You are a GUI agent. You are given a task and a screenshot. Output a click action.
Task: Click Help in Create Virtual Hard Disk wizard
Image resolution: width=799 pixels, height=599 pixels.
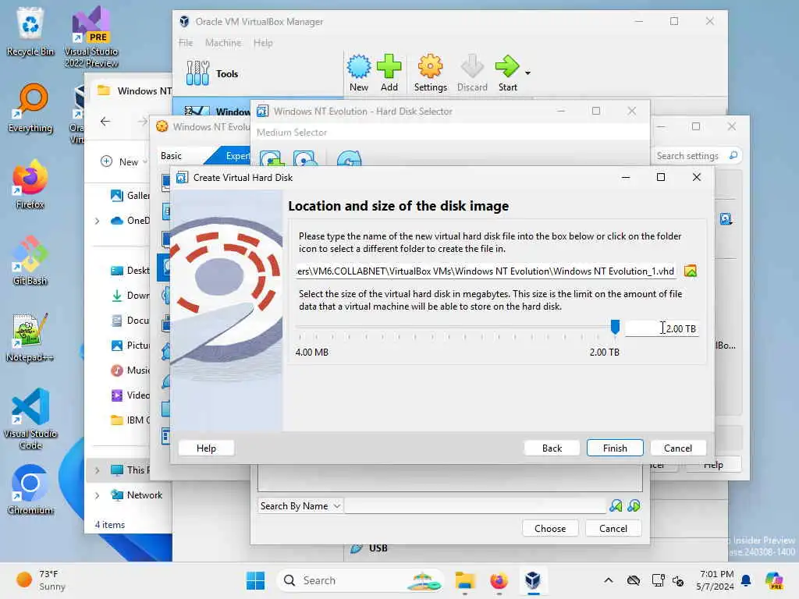click(x=206, y=448)
